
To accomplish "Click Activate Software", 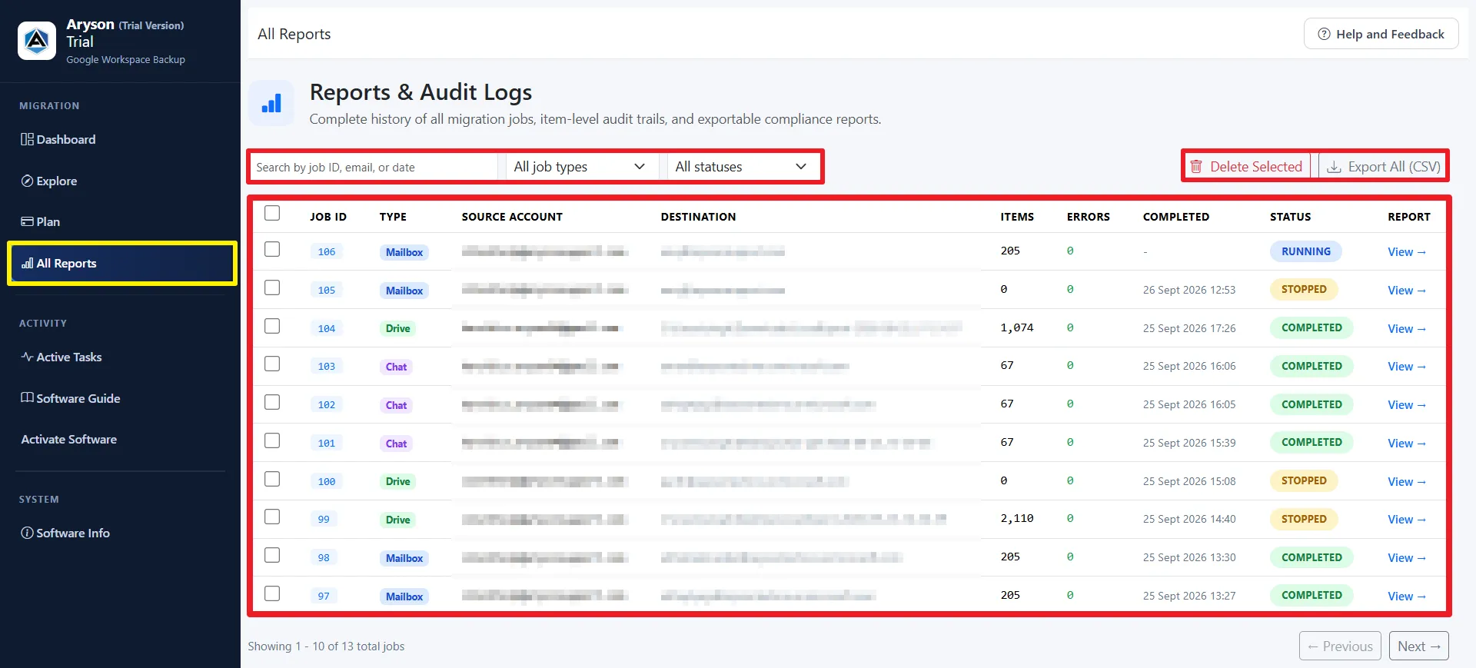I will pos(69,439).
